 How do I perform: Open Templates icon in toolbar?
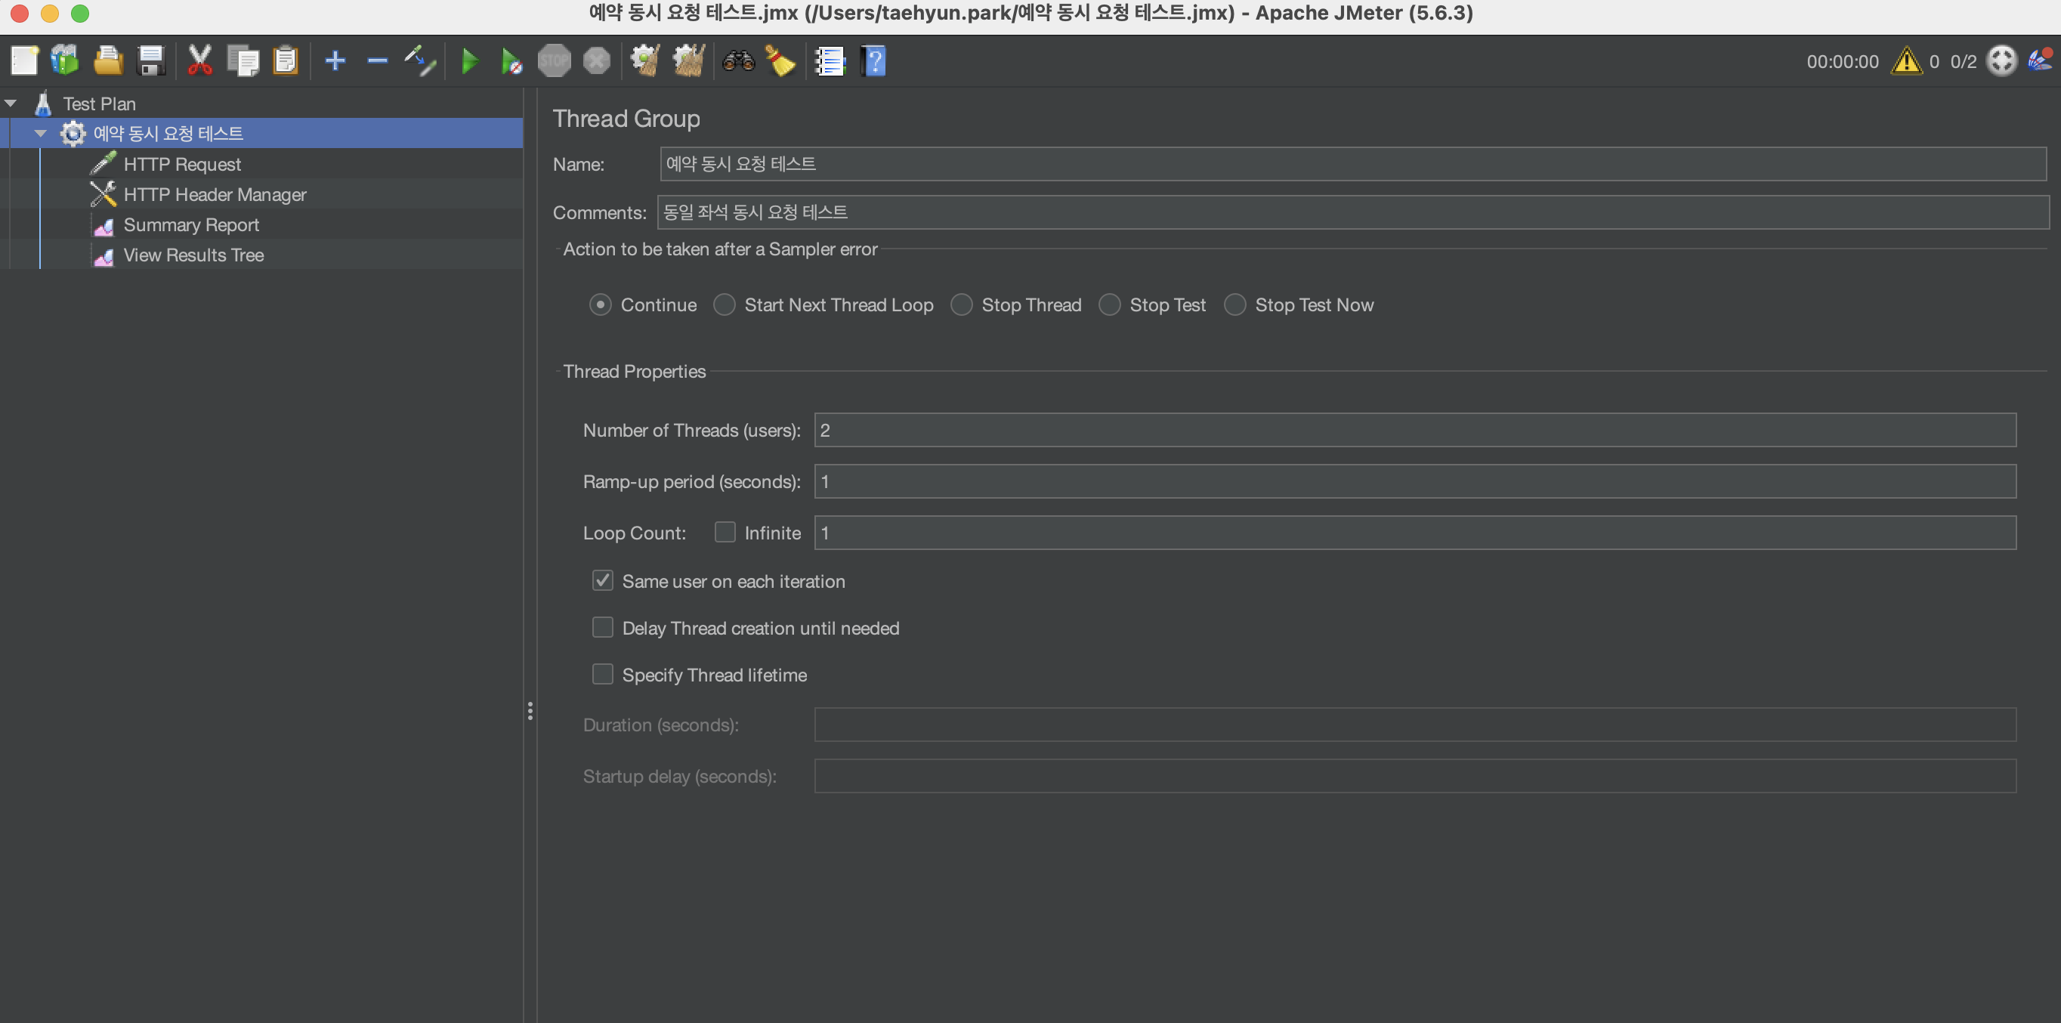(x=65, y=60)
